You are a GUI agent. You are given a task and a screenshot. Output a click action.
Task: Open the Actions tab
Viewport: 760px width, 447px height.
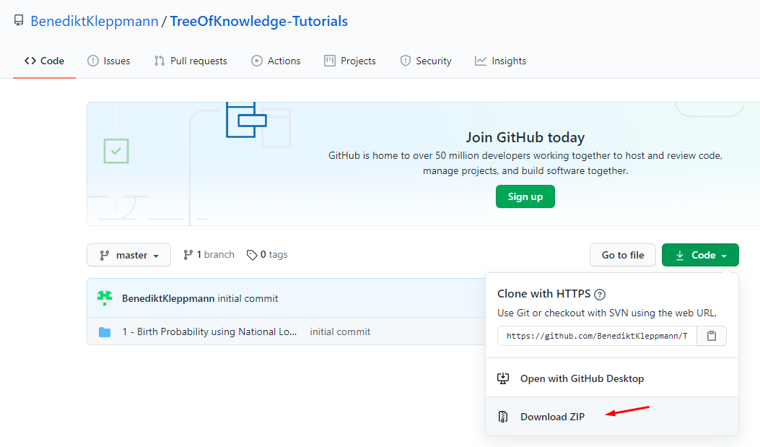coord(276,61)
